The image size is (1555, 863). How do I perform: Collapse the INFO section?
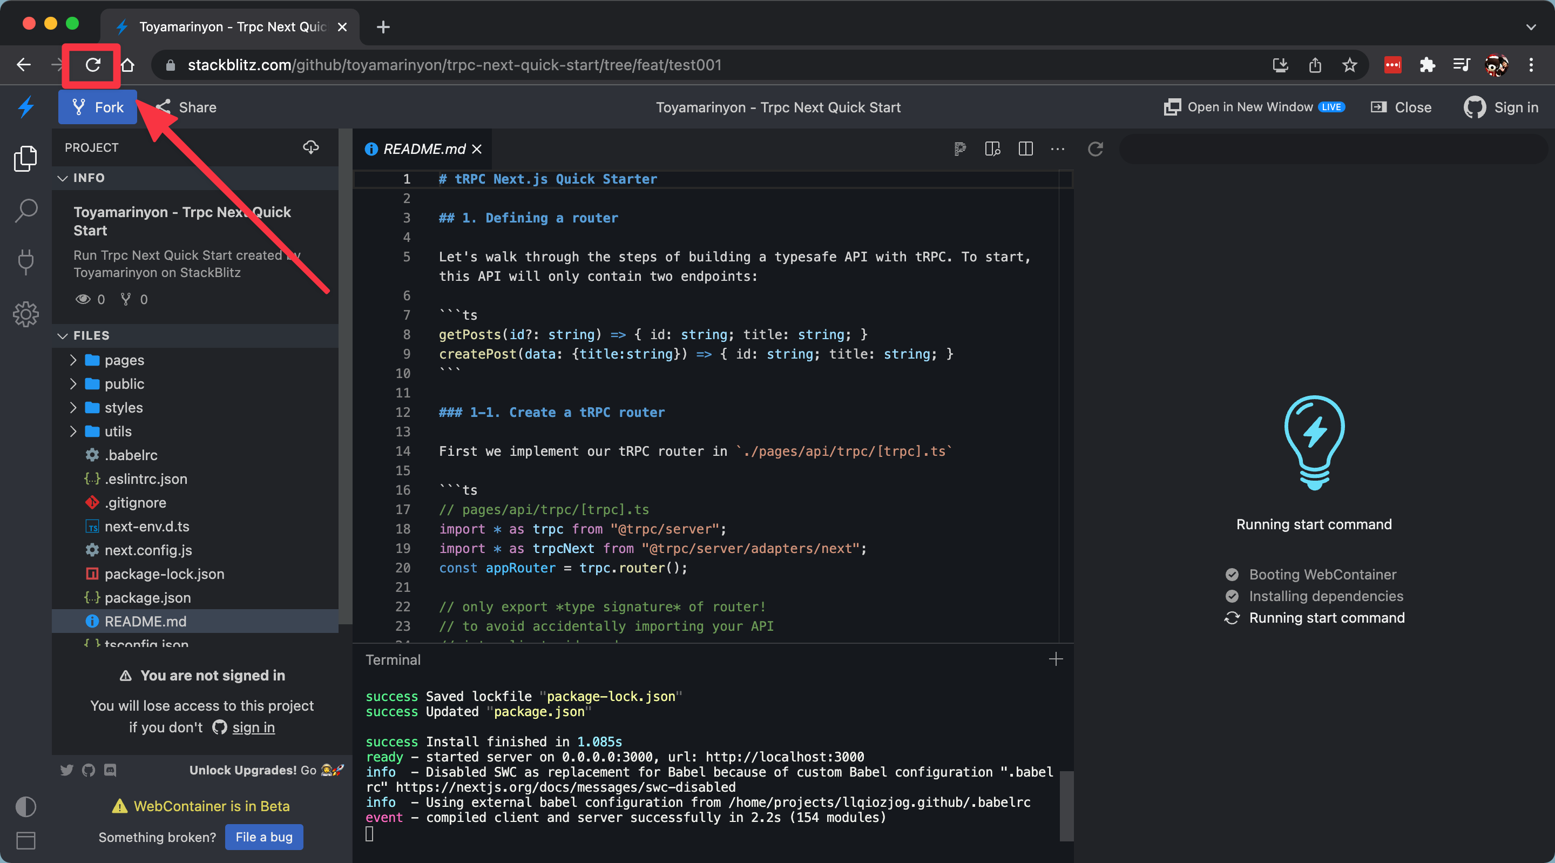point(63,178)
